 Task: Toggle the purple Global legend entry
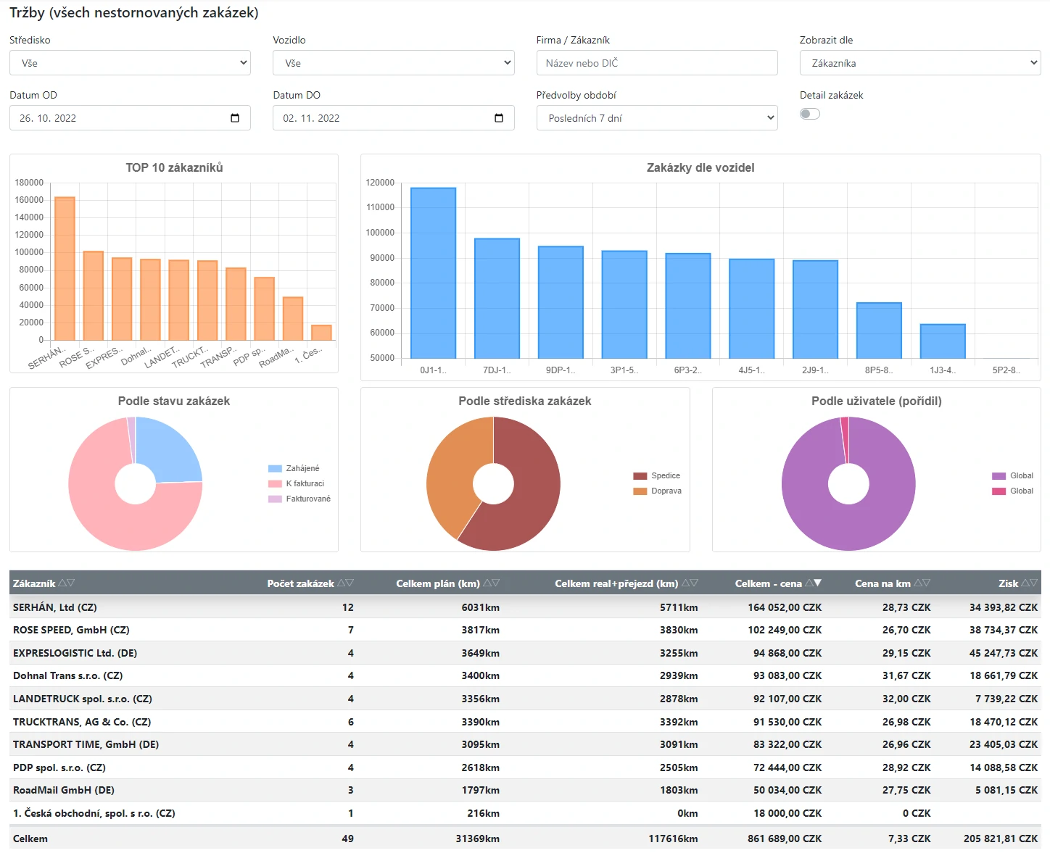coord(1012,476)
